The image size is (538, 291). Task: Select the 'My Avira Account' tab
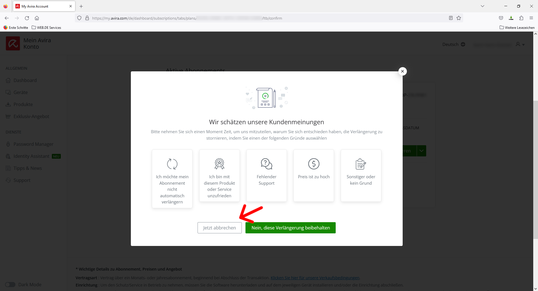(44, 6)
